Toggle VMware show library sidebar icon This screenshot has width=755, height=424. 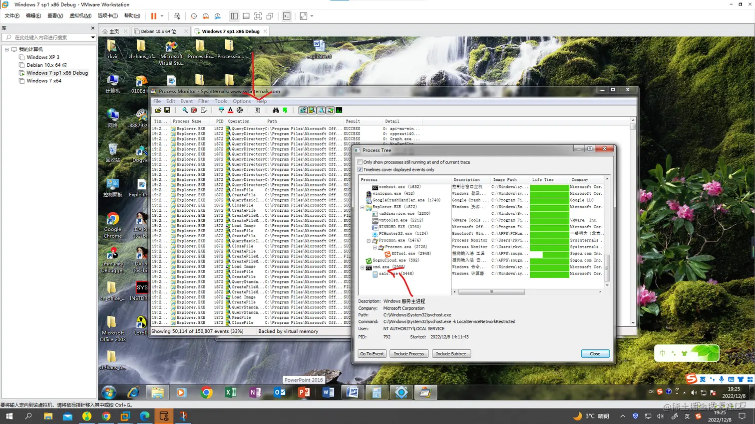tap(234, 16)
